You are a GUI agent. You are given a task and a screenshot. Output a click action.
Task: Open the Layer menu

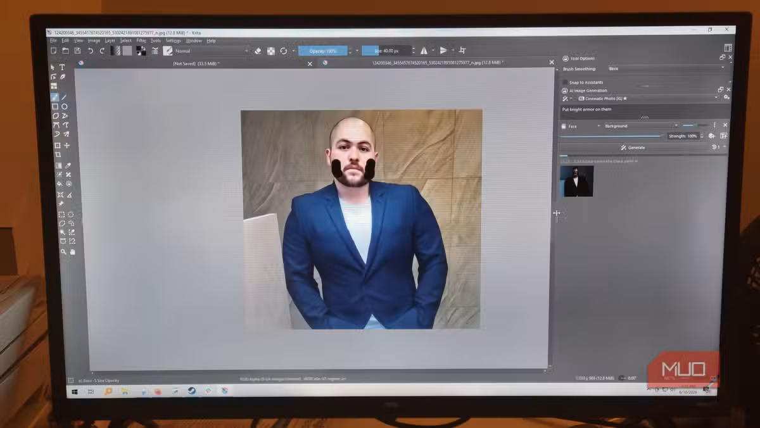[110, 41]
